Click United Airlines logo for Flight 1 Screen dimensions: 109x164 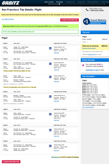50,48
